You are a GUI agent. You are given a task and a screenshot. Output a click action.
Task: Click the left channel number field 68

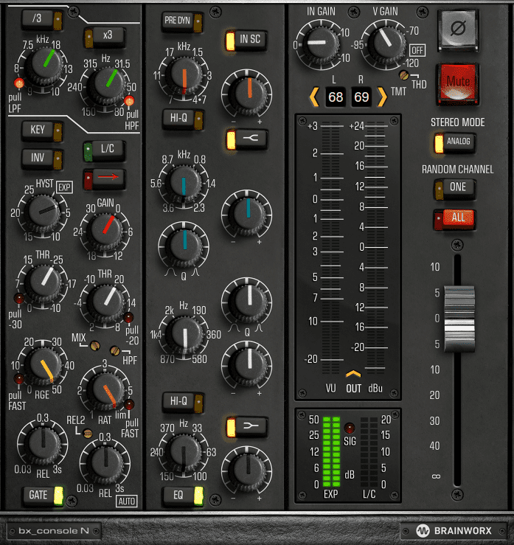(336, 97)
